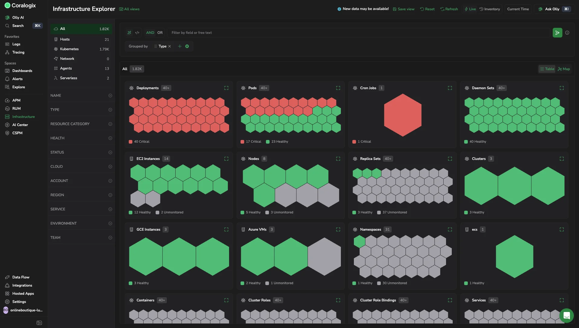This screenshot has width=579, height=328.
Task: Click the large red Cron Jobs hexagon
Action: click(x=403, y=115)
